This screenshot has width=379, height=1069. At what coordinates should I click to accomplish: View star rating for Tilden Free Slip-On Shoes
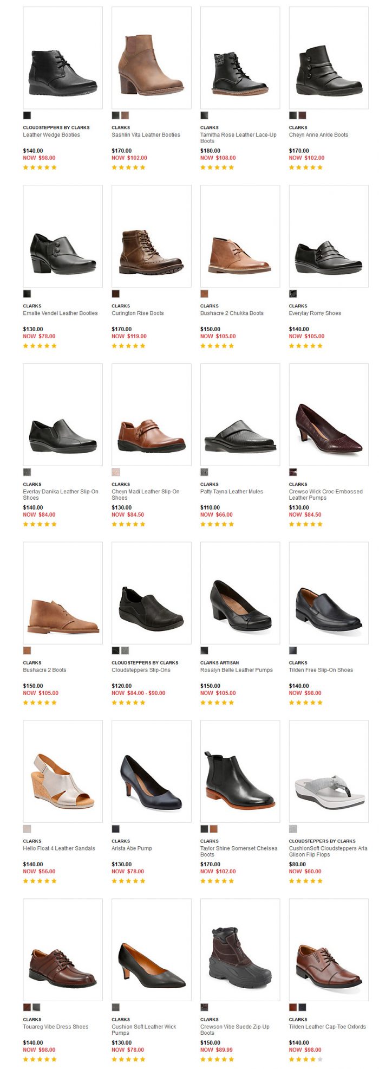click(x=306, y=703)
